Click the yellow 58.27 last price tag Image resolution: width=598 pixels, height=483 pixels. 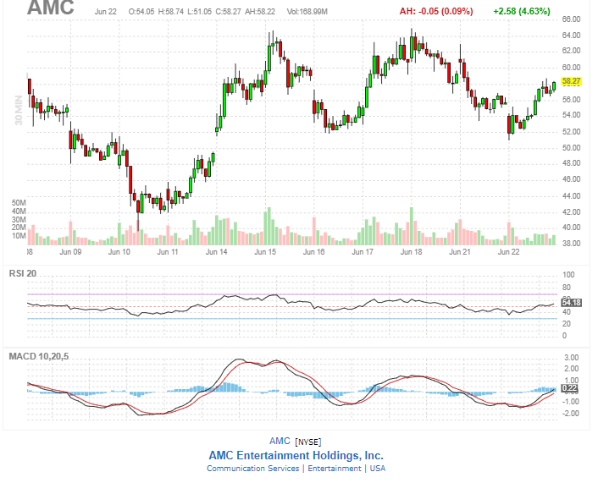pos(571,81)
